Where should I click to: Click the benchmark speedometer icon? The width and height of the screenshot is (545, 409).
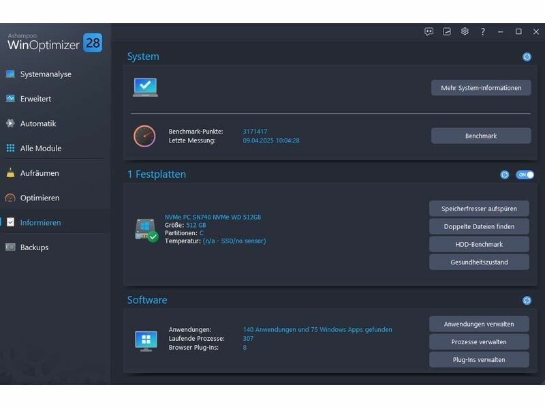coord(144,136)
